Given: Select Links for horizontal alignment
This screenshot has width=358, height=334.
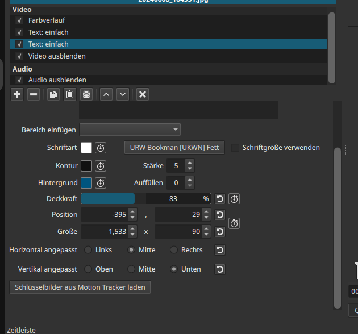Looking at the screenshot, I should 89,250.
